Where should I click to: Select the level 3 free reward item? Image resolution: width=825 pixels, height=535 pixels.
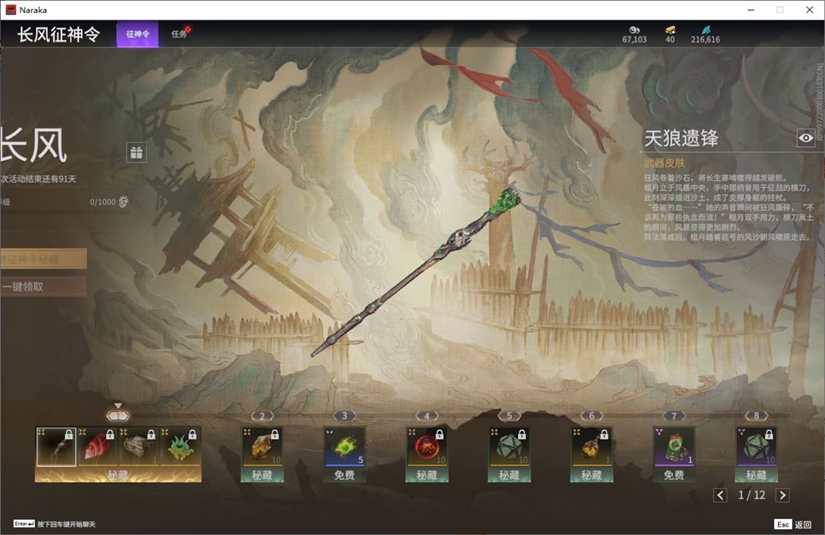(x=345, y=446)
